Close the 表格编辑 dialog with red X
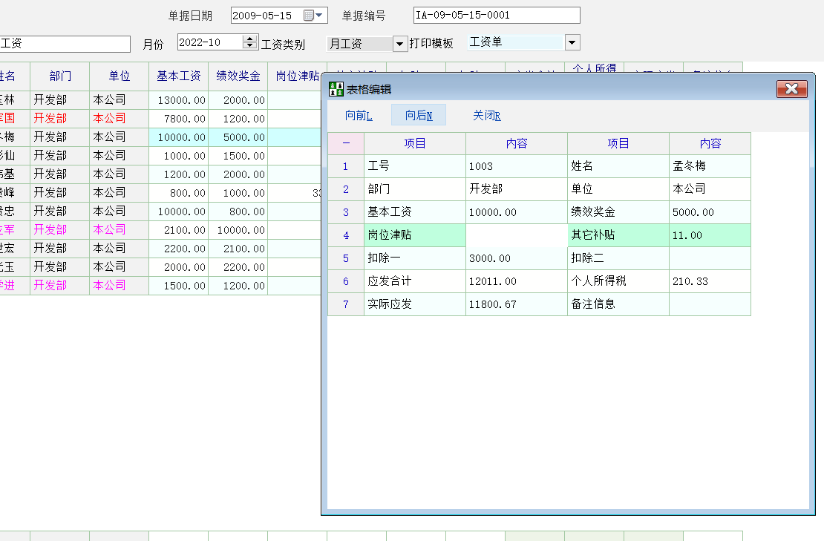The height and width of the screenshot is (541, 824). point(791,89)
